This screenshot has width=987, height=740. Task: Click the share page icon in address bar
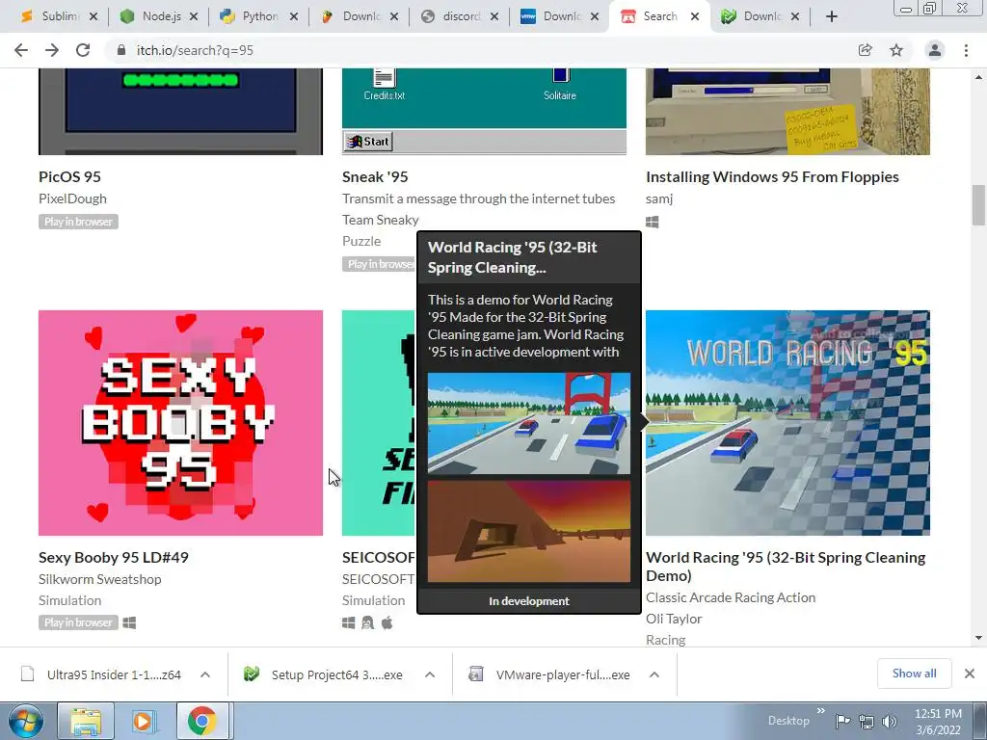(x=865, y=50)
